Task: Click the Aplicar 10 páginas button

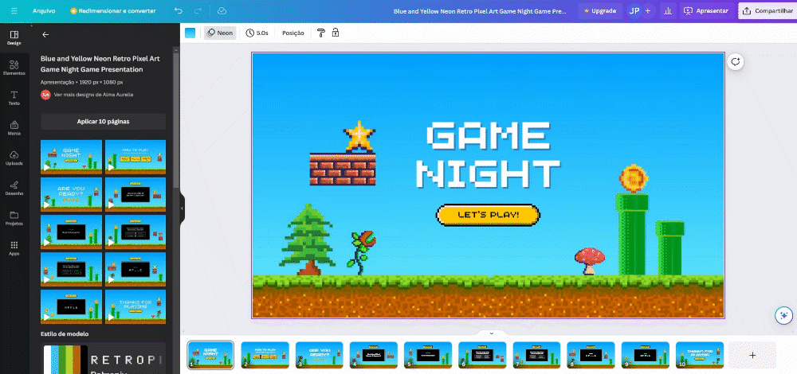Action: click(x=103, y=121)
